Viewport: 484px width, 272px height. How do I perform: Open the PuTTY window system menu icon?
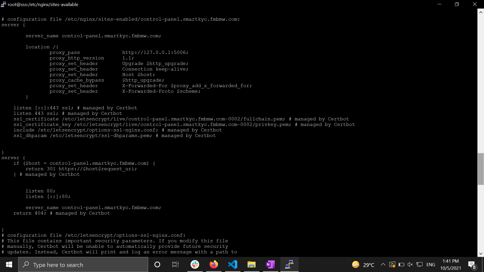[x=4, y=4]
